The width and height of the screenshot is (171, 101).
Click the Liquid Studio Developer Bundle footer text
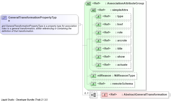point(24,99)
